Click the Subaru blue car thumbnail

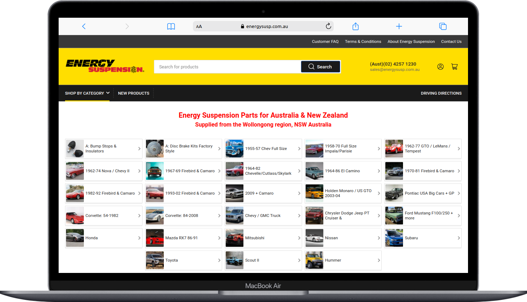(394, 238)
